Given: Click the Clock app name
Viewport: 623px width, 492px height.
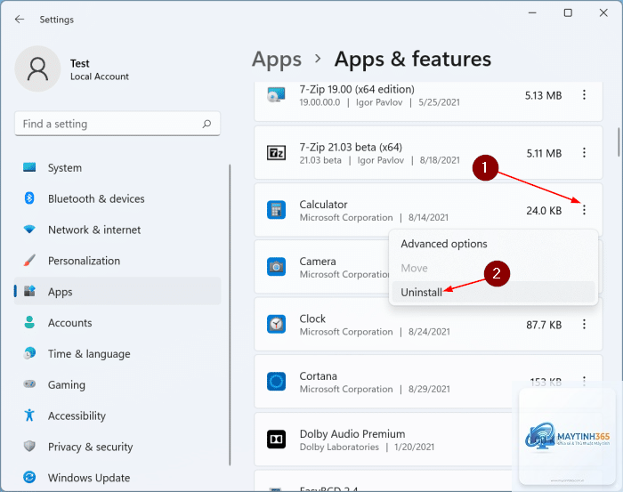Looking at the screenshot, I should 312,319.
